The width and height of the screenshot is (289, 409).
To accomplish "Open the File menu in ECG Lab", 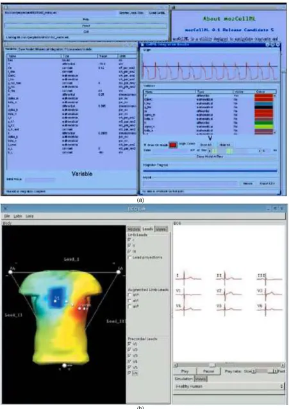I will pyautogui.click(x=7, y=216).
